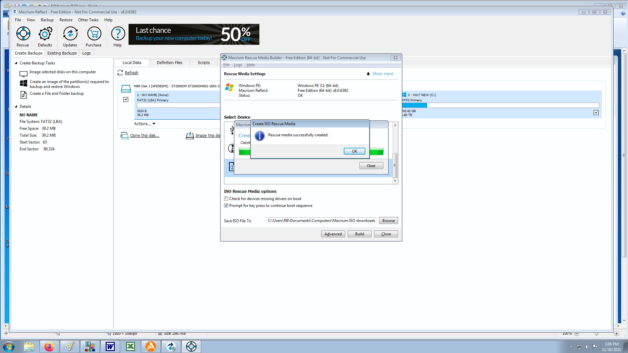Click the taskbar clock showing 3:06 PM
The height and width of the screenshot is (353, 628).
click(x=611, y=347)
